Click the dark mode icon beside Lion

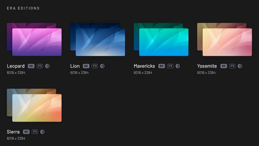point(102,66)
